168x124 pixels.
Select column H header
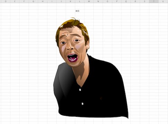coord(43,1)
